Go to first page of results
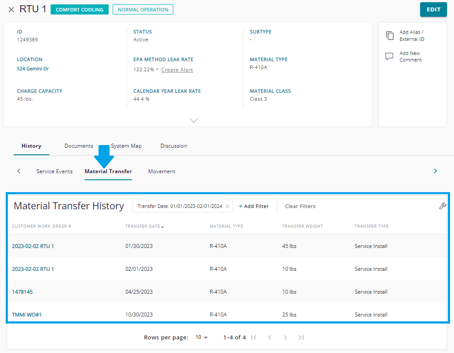Viewport: 454px width, 353px height. [254, 337]
